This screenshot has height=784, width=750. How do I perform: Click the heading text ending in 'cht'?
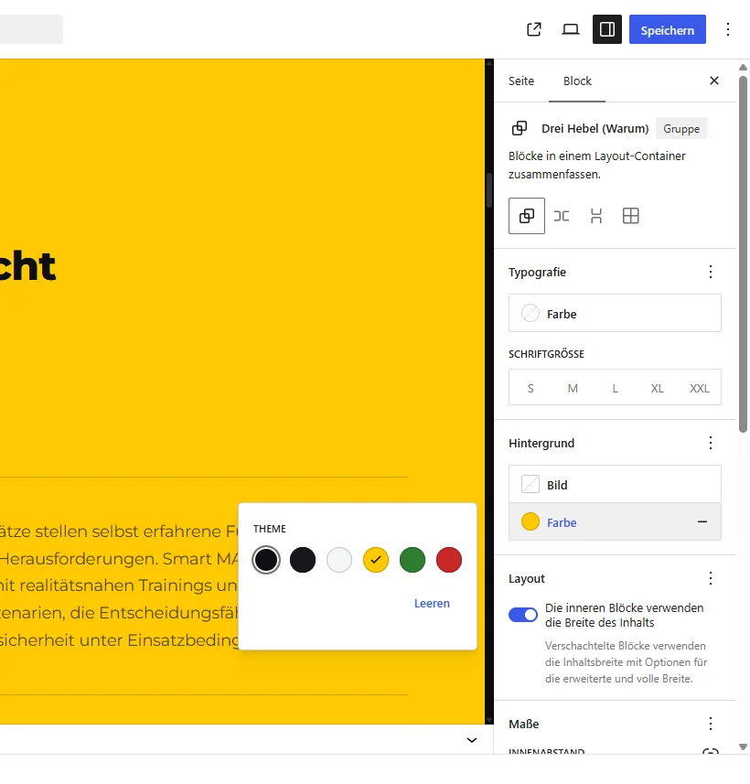(27, 266)
